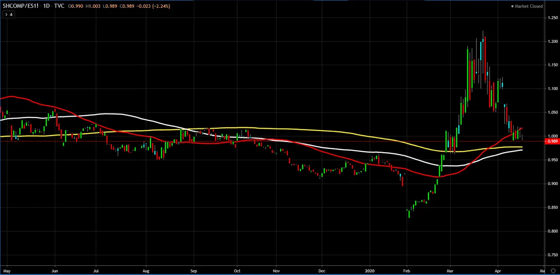Click the high value H1.003 in header
The width and height of the screenshot is (560, 275).
point(93,6)
